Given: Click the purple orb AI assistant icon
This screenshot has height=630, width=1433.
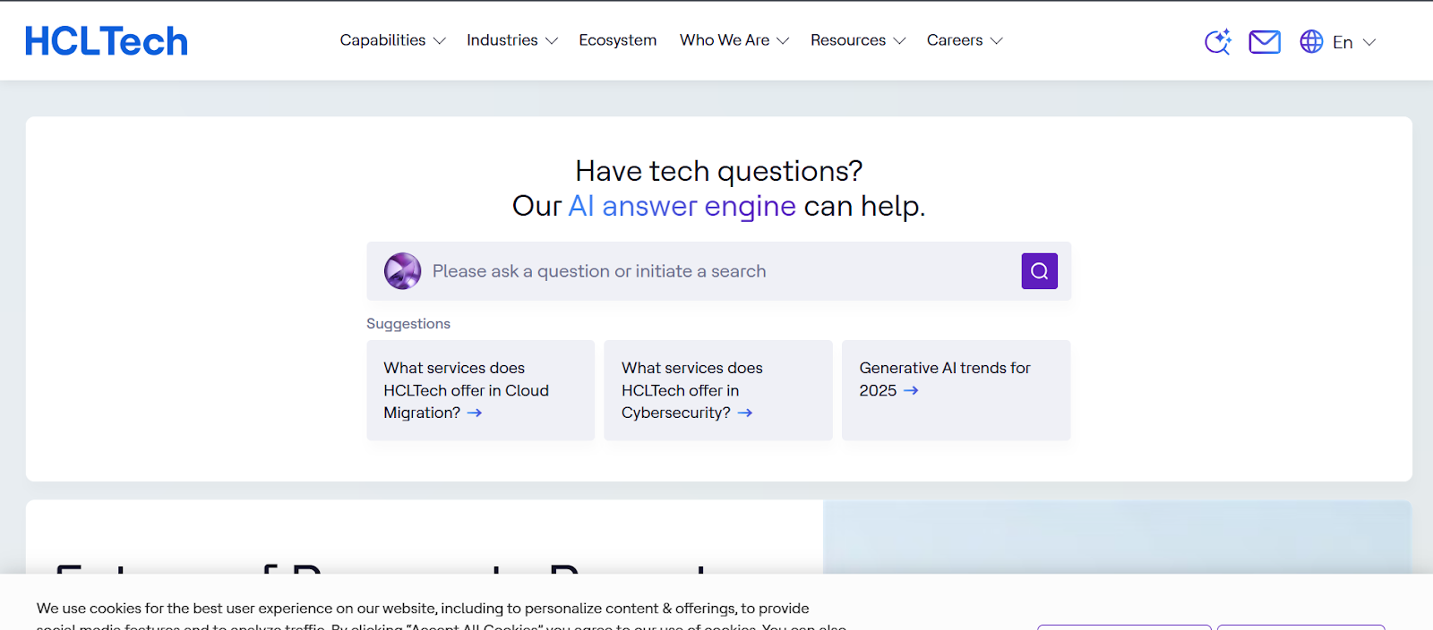Looking at the screenshot, I should [402, 271].
